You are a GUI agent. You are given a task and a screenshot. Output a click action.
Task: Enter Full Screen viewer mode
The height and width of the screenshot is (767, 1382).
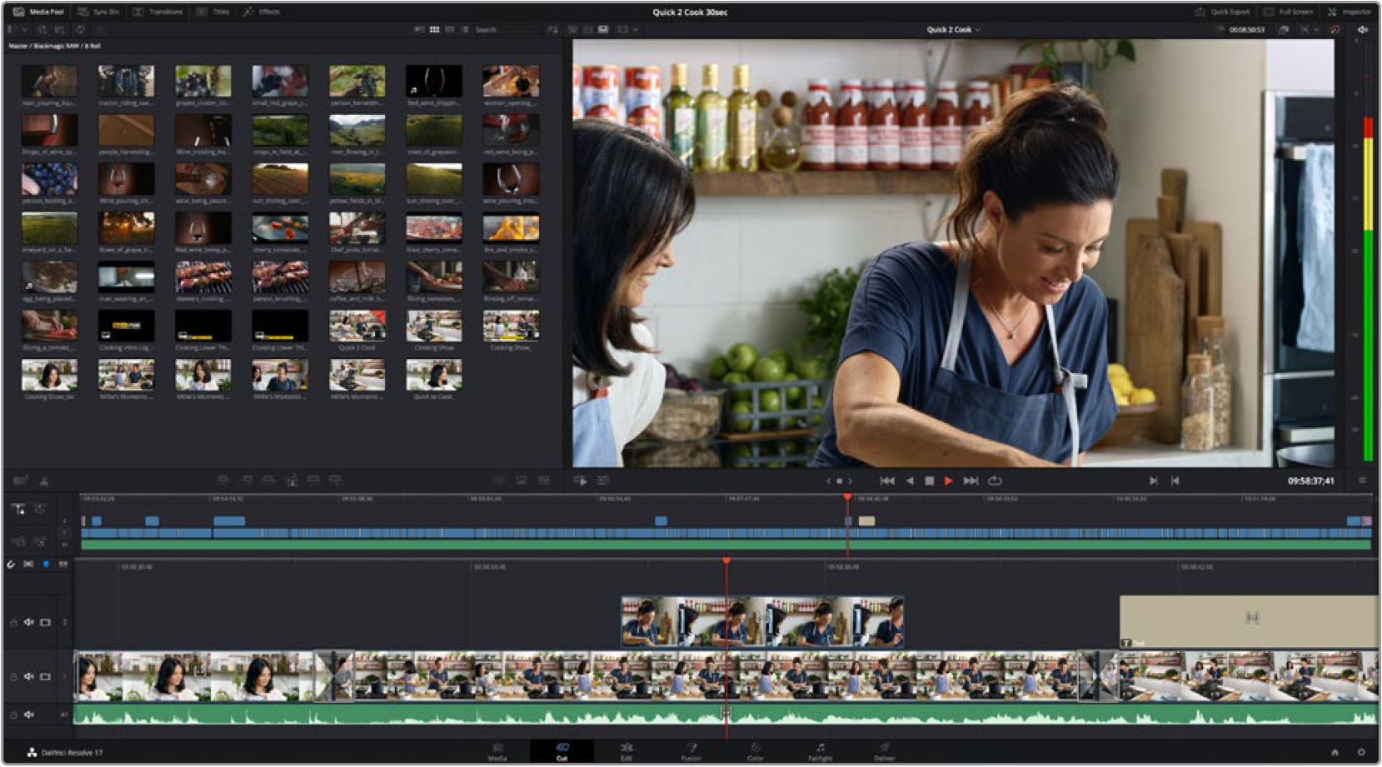coord(1288,12)
